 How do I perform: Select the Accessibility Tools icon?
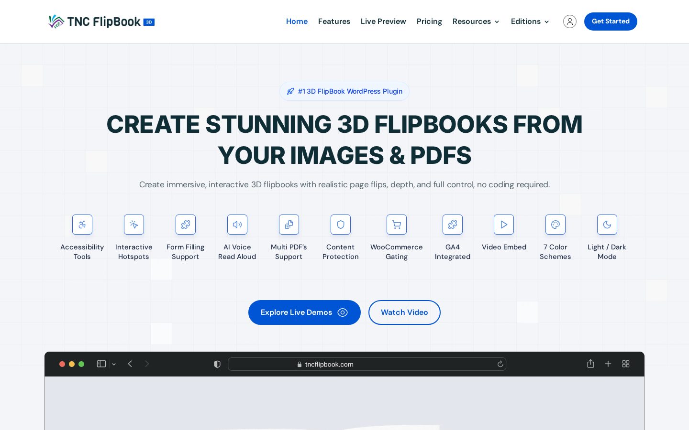pos(82,225)
